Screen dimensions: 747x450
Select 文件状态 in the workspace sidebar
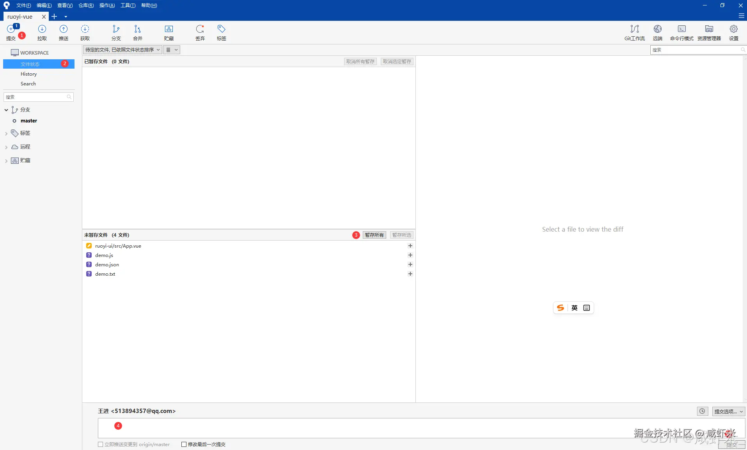[39, 64]
